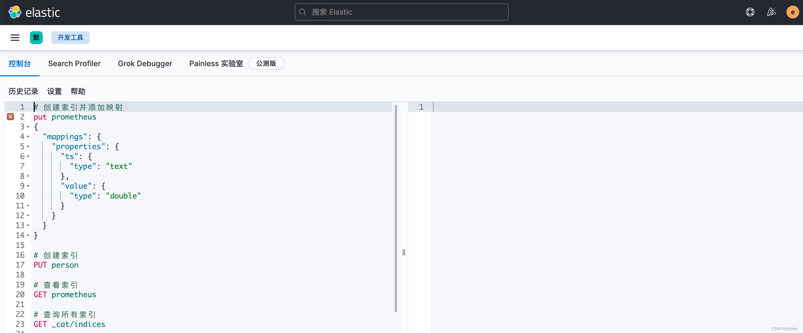This screenshot has width=803, height=333.
Task: Switch to the Search Profiler tab
Action: pyautogui.click(x=74, y=63)
